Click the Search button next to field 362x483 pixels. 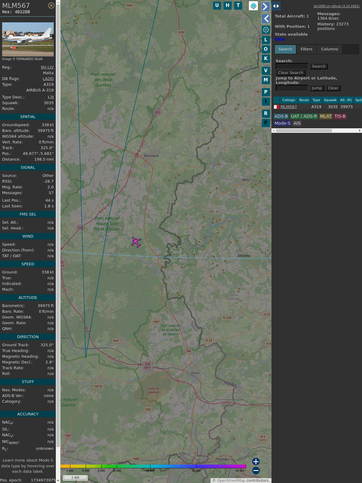tap(319, 66)
